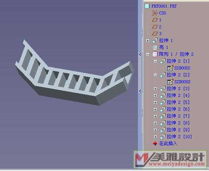The image size is (209, 171).
Task: Select datum plane 3 icon
Action: [155, 34]
